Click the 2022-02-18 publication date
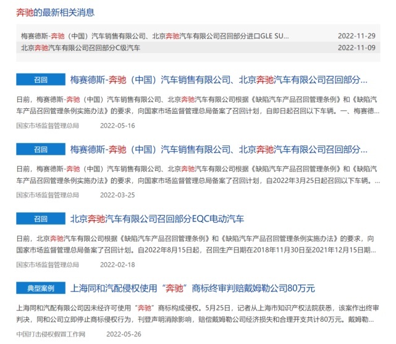The image size is (396, 344). point(117,265)
